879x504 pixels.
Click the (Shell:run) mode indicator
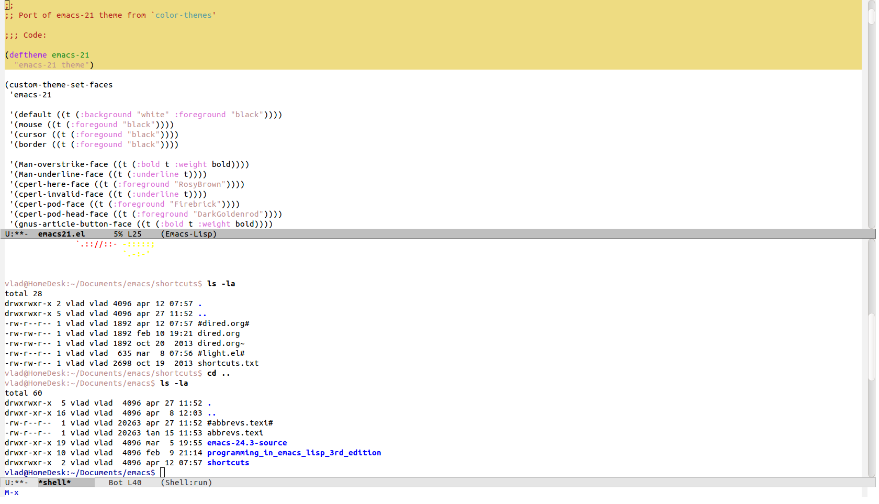pyautogui.click(x=186, y=483)
